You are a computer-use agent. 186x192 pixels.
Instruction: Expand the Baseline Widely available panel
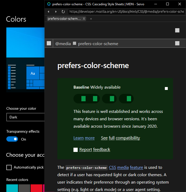[166, 88]
